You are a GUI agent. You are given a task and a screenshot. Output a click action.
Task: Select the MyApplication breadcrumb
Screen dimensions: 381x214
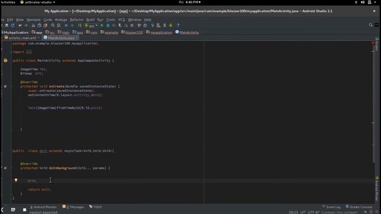15,32
